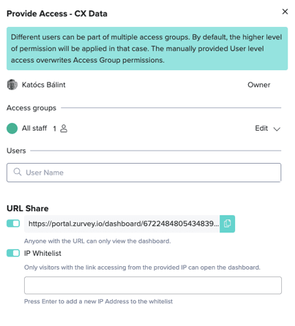
Task: Open the Edit permission dropdown for All staff
Action: tap(267, 129)
